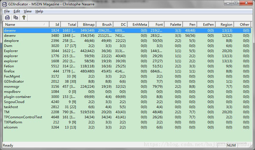Viewport: 255px width, 150px height.
Task: Click the Other column header
Action: 243,25
